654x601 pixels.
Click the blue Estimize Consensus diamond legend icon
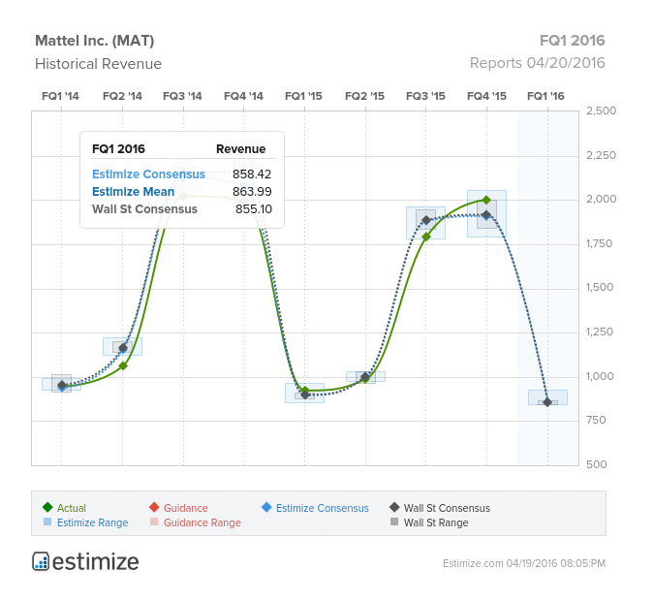(266, 507)
